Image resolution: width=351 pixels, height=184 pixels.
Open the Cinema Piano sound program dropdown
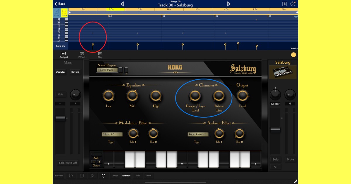click(x=107, y=70)
